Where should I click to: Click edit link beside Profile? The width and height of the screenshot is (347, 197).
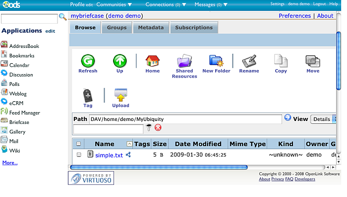(x=89, y=5)
